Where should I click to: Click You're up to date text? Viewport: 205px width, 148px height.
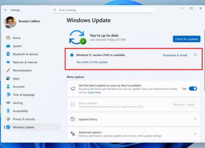pyautogui.click(x=104, y=36)
